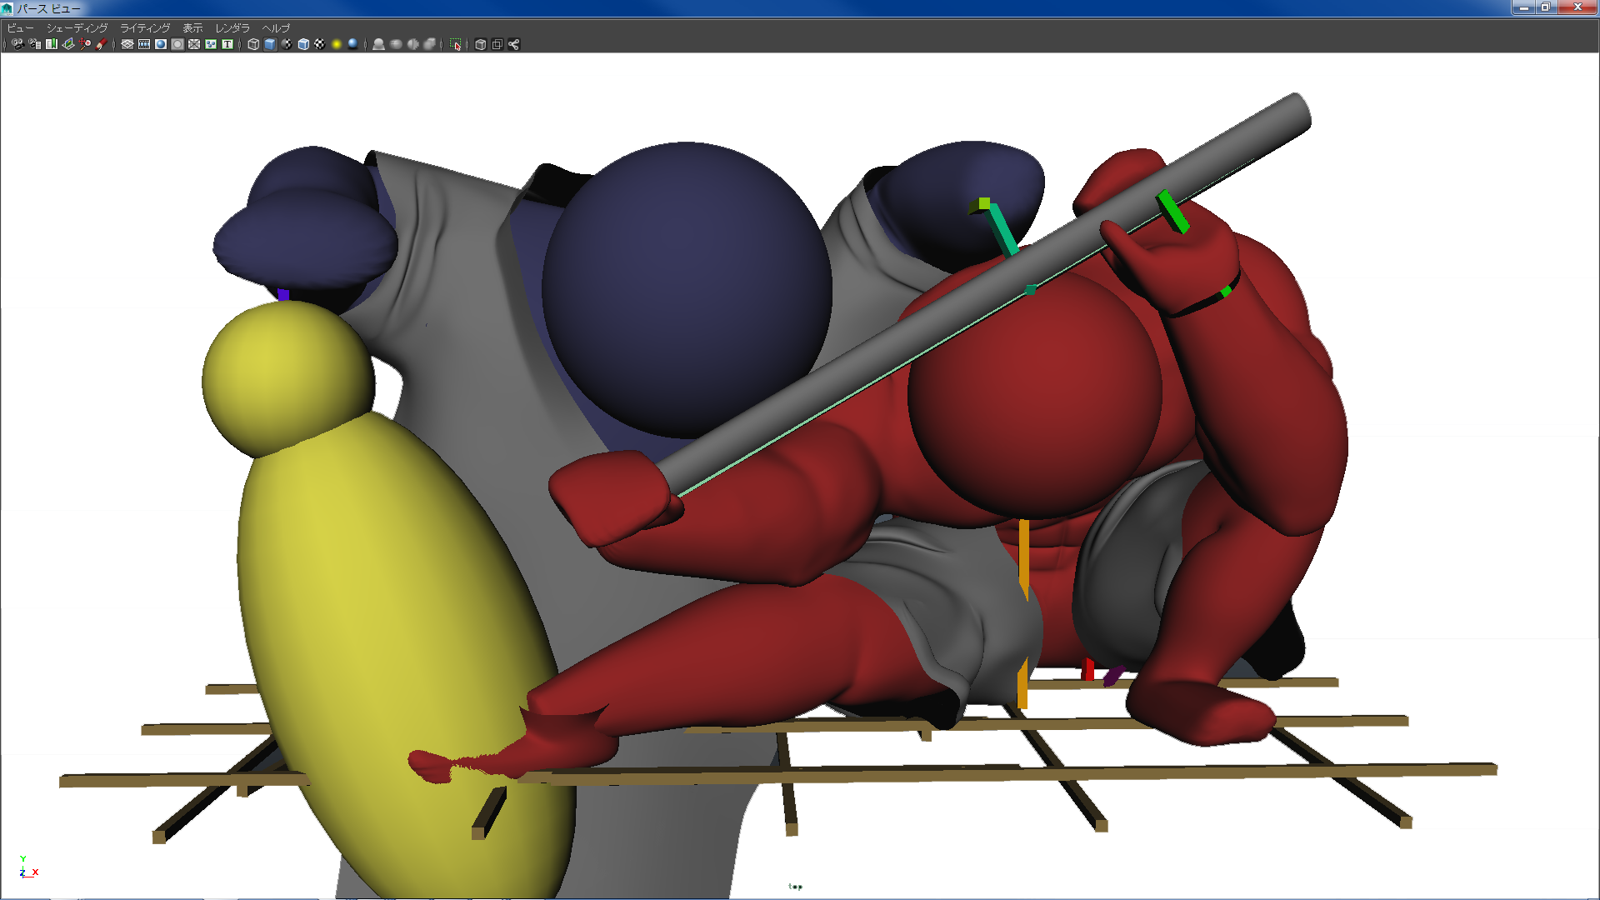Toggle smooth shade all blue cube

270,44
